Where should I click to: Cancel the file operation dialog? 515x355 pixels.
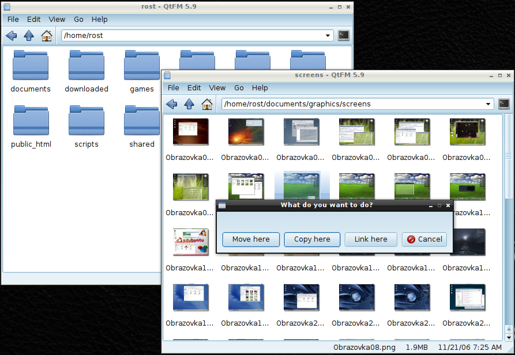[x=424, y=239]
